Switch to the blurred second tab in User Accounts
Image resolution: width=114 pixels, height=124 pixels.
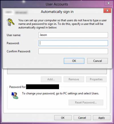point(21,12)
